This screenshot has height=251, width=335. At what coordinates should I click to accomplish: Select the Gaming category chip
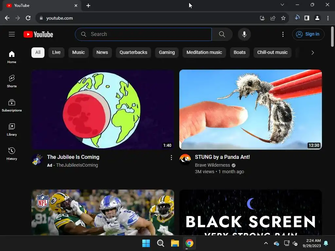(167, 53)
